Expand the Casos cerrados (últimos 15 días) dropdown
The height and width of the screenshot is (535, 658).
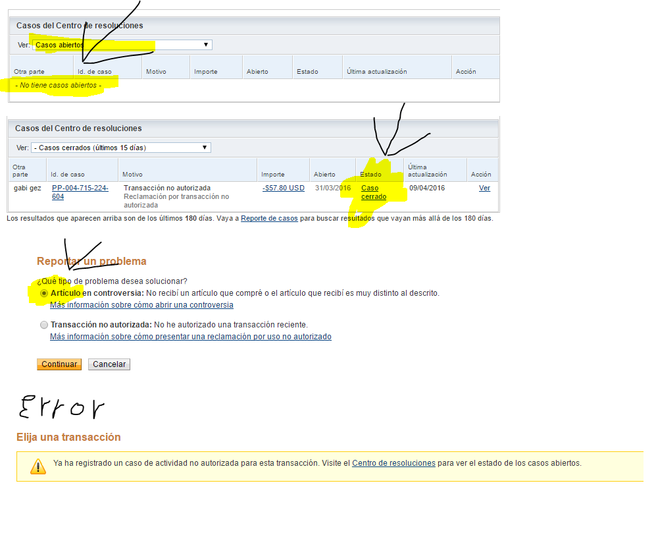[121, 148]
